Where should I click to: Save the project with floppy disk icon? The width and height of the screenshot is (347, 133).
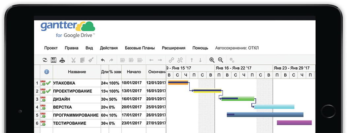53,60
